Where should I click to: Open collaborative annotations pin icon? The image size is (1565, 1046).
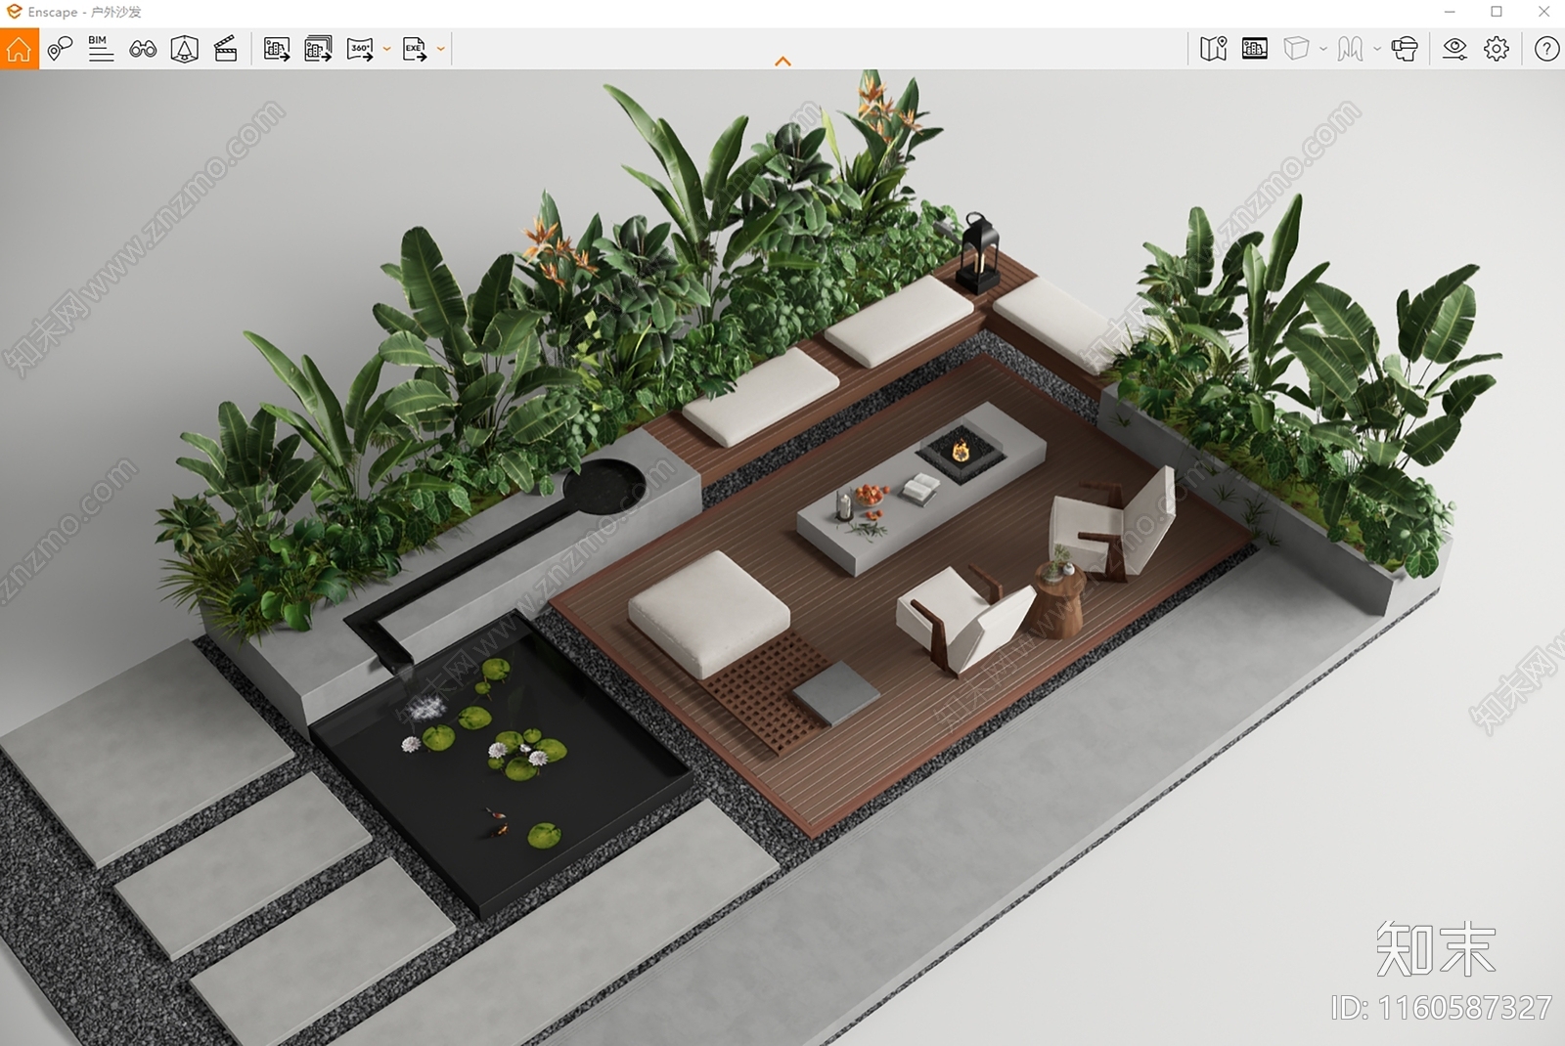(x=60, y=48)
